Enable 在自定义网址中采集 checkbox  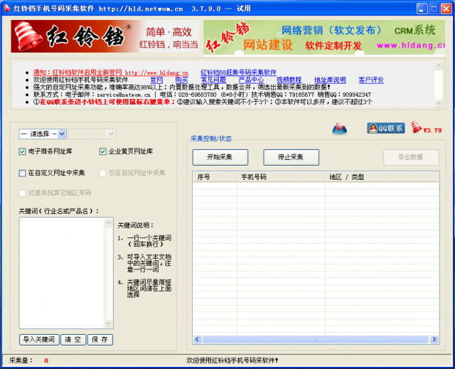(x=22, y=173)
